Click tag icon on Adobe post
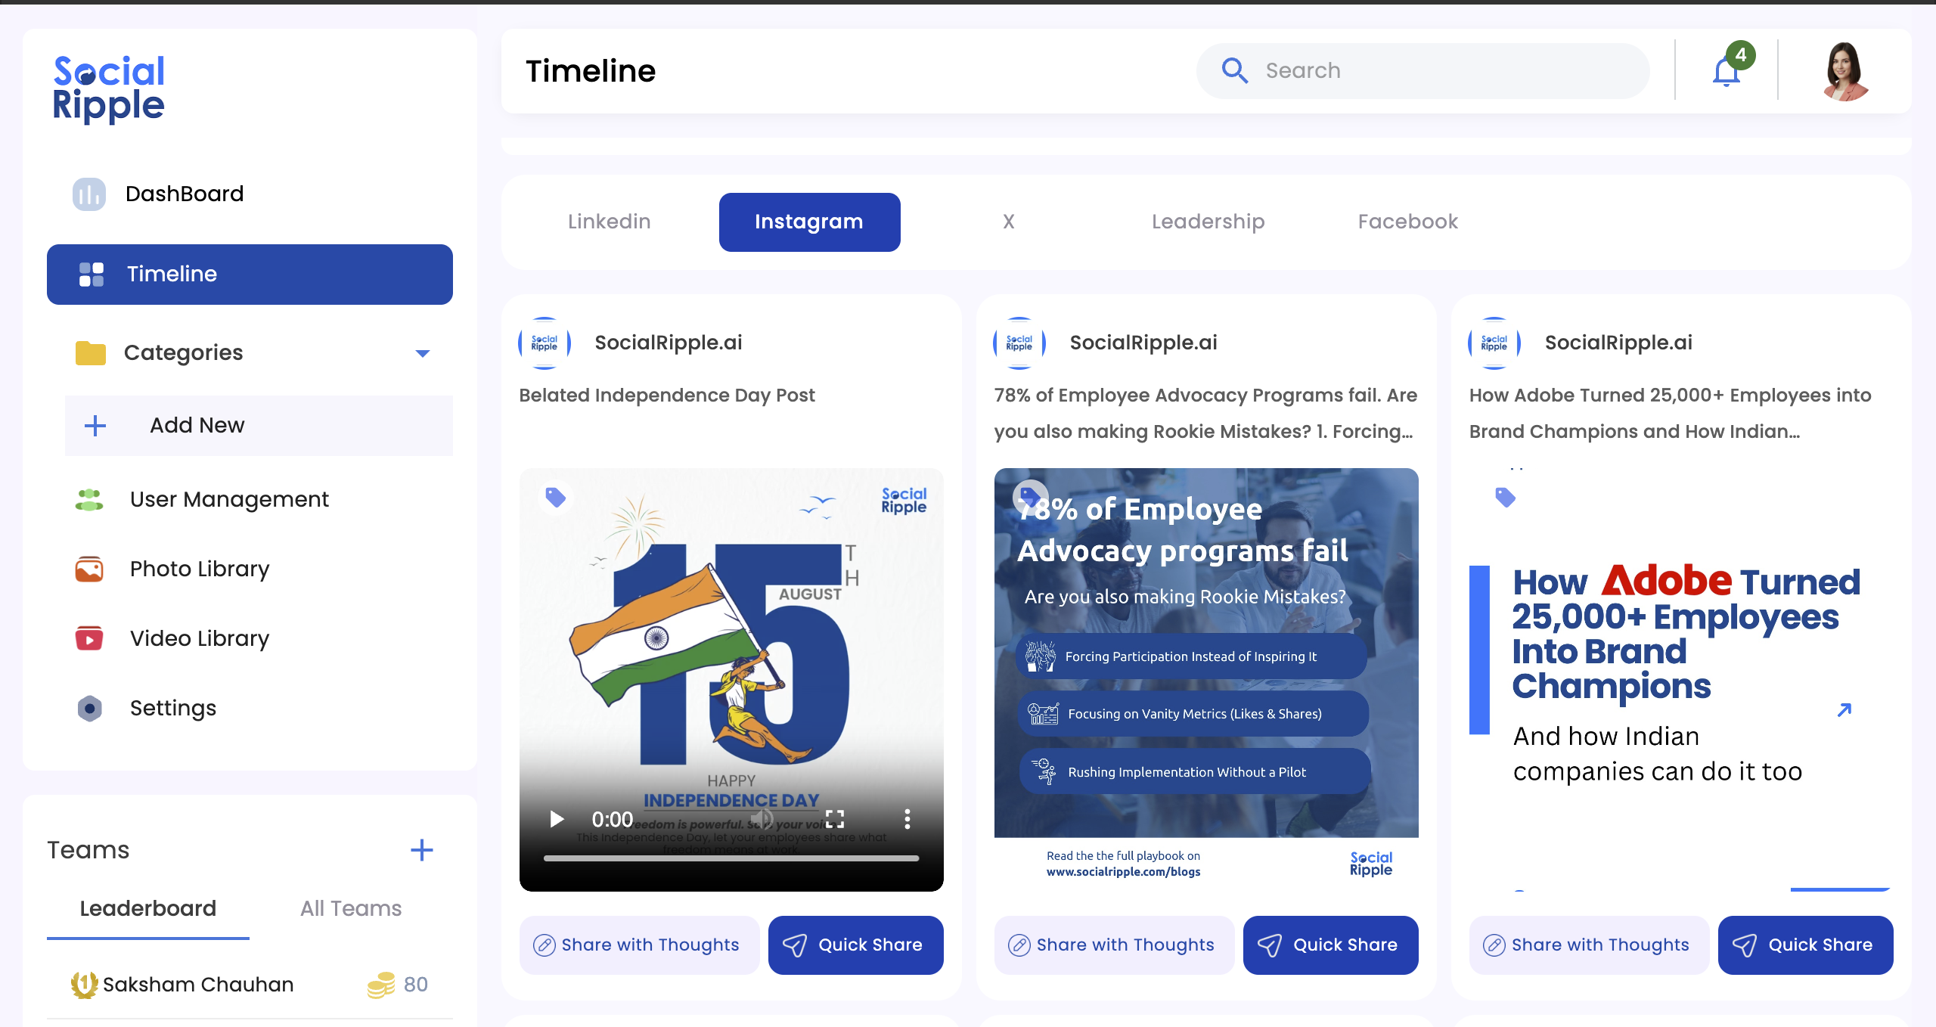Screen dimensions: 1936x1027 (x=1505, y=497)
